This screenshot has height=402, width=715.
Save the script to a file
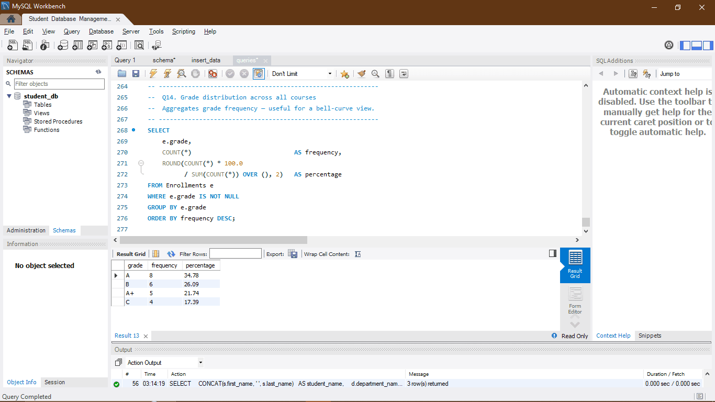[136, 74]
